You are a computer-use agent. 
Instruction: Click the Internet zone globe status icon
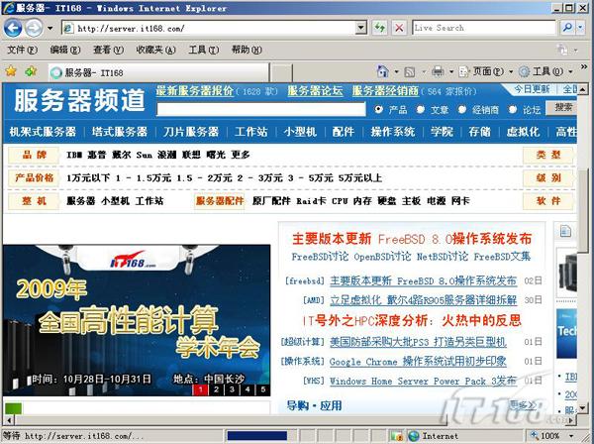point(414,436)
